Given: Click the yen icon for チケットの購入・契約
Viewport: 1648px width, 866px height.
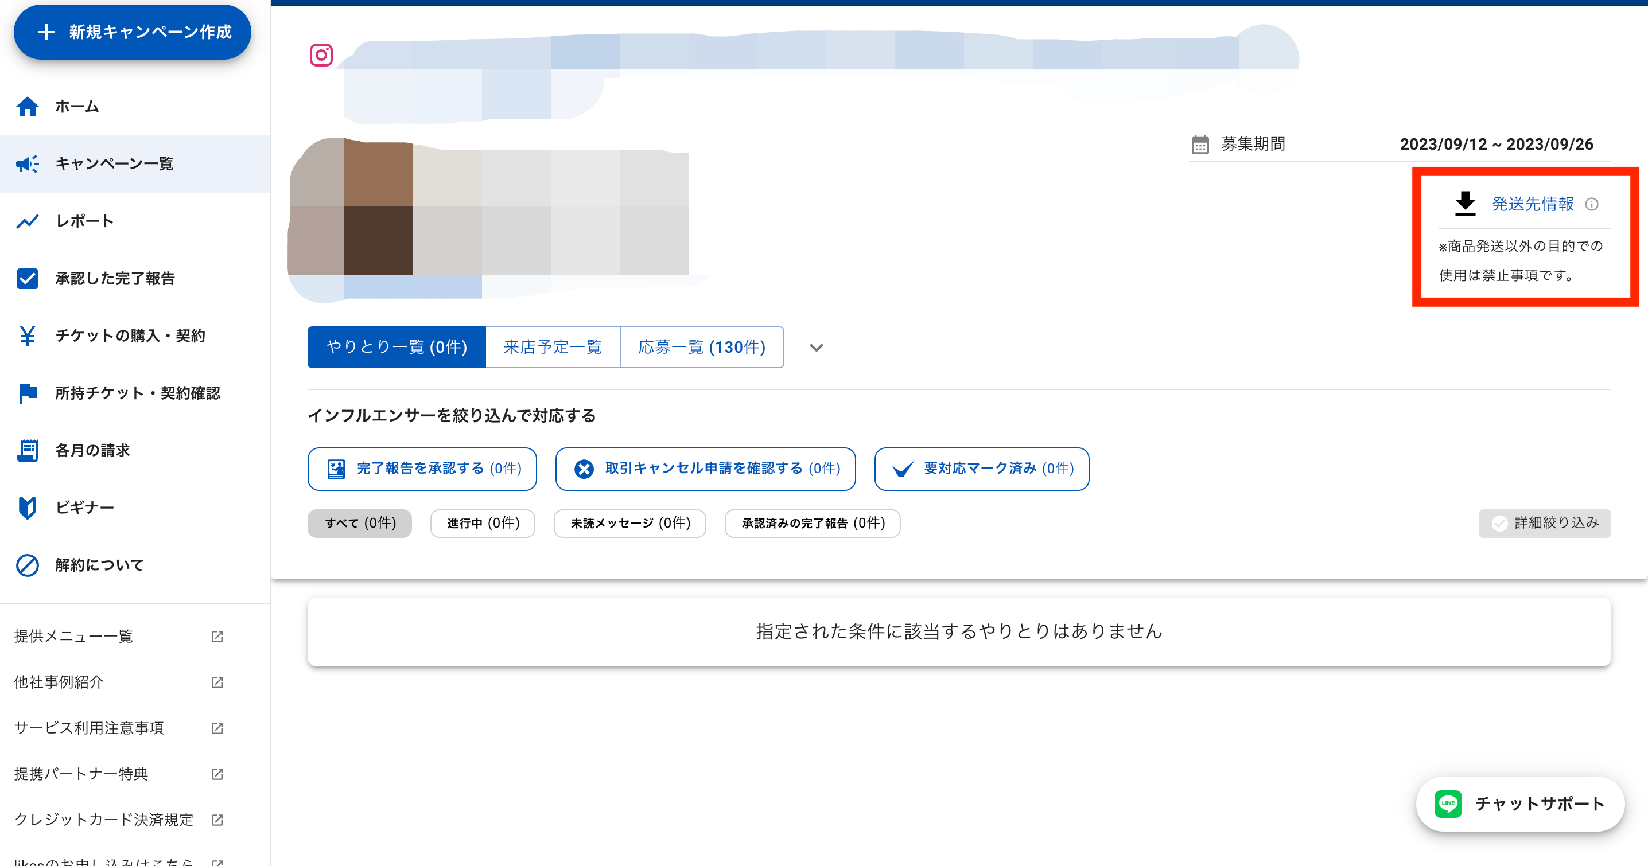Looking at the screenshot, I should (28, 335).
